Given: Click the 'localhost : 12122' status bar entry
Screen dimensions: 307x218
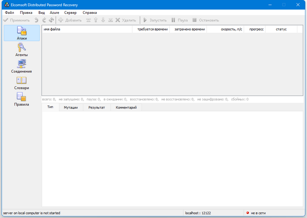Looking at the screenshot, I should (x=198, y=213).
